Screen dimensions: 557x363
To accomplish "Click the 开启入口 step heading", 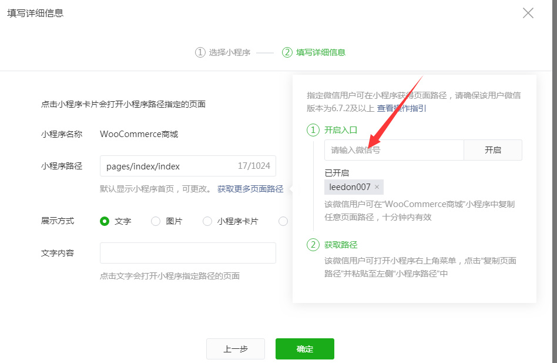I will (x=341, y=130).
